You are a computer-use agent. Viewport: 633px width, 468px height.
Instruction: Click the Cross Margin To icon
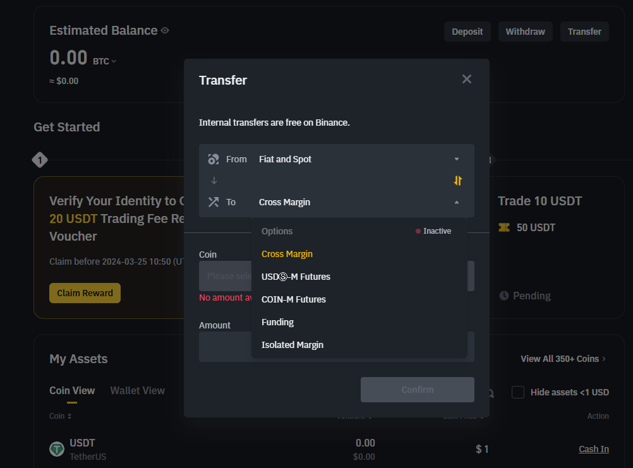[x=213, y=201]
